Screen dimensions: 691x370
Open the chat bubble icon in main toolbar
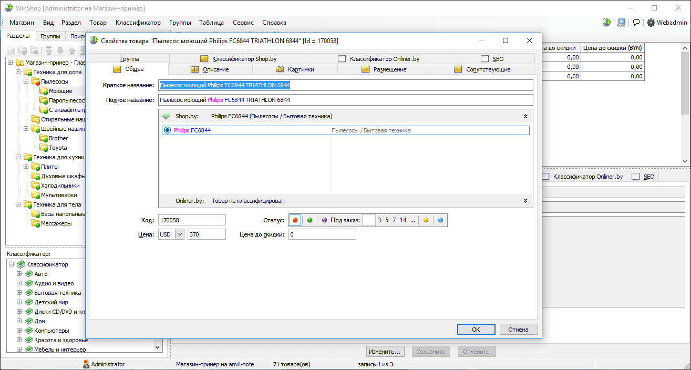636,23
